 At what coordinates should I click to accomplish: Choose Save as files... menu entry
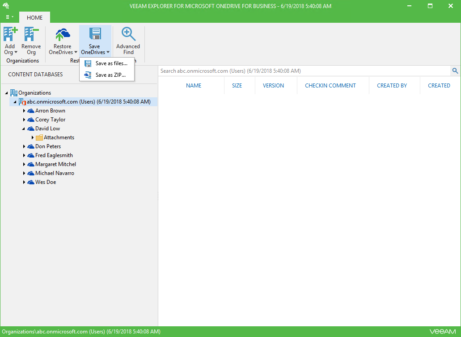point(107,63)
